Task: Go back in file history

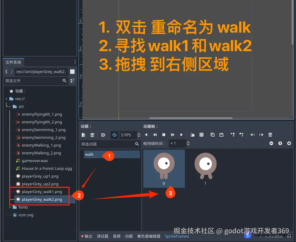Action: (6, 72)
